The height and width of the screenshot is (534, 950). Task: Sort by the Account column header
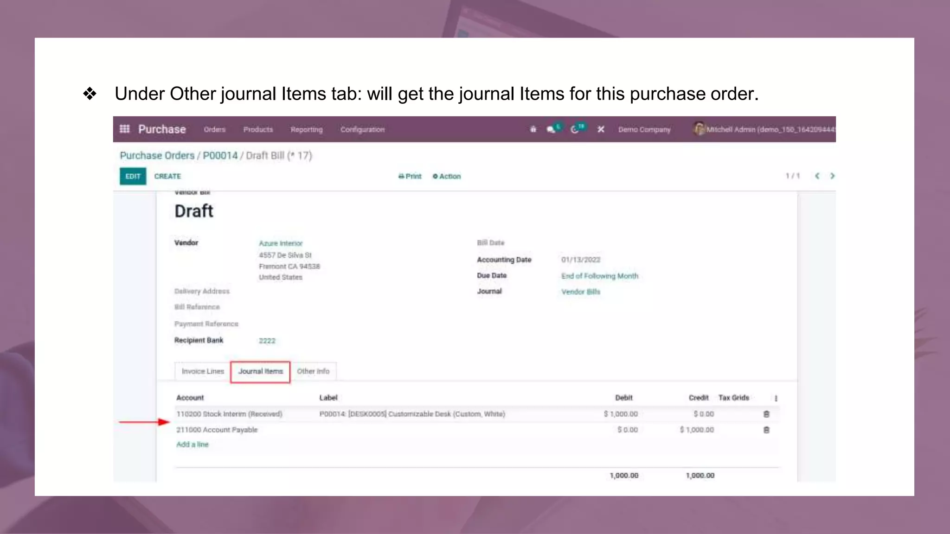190,398
